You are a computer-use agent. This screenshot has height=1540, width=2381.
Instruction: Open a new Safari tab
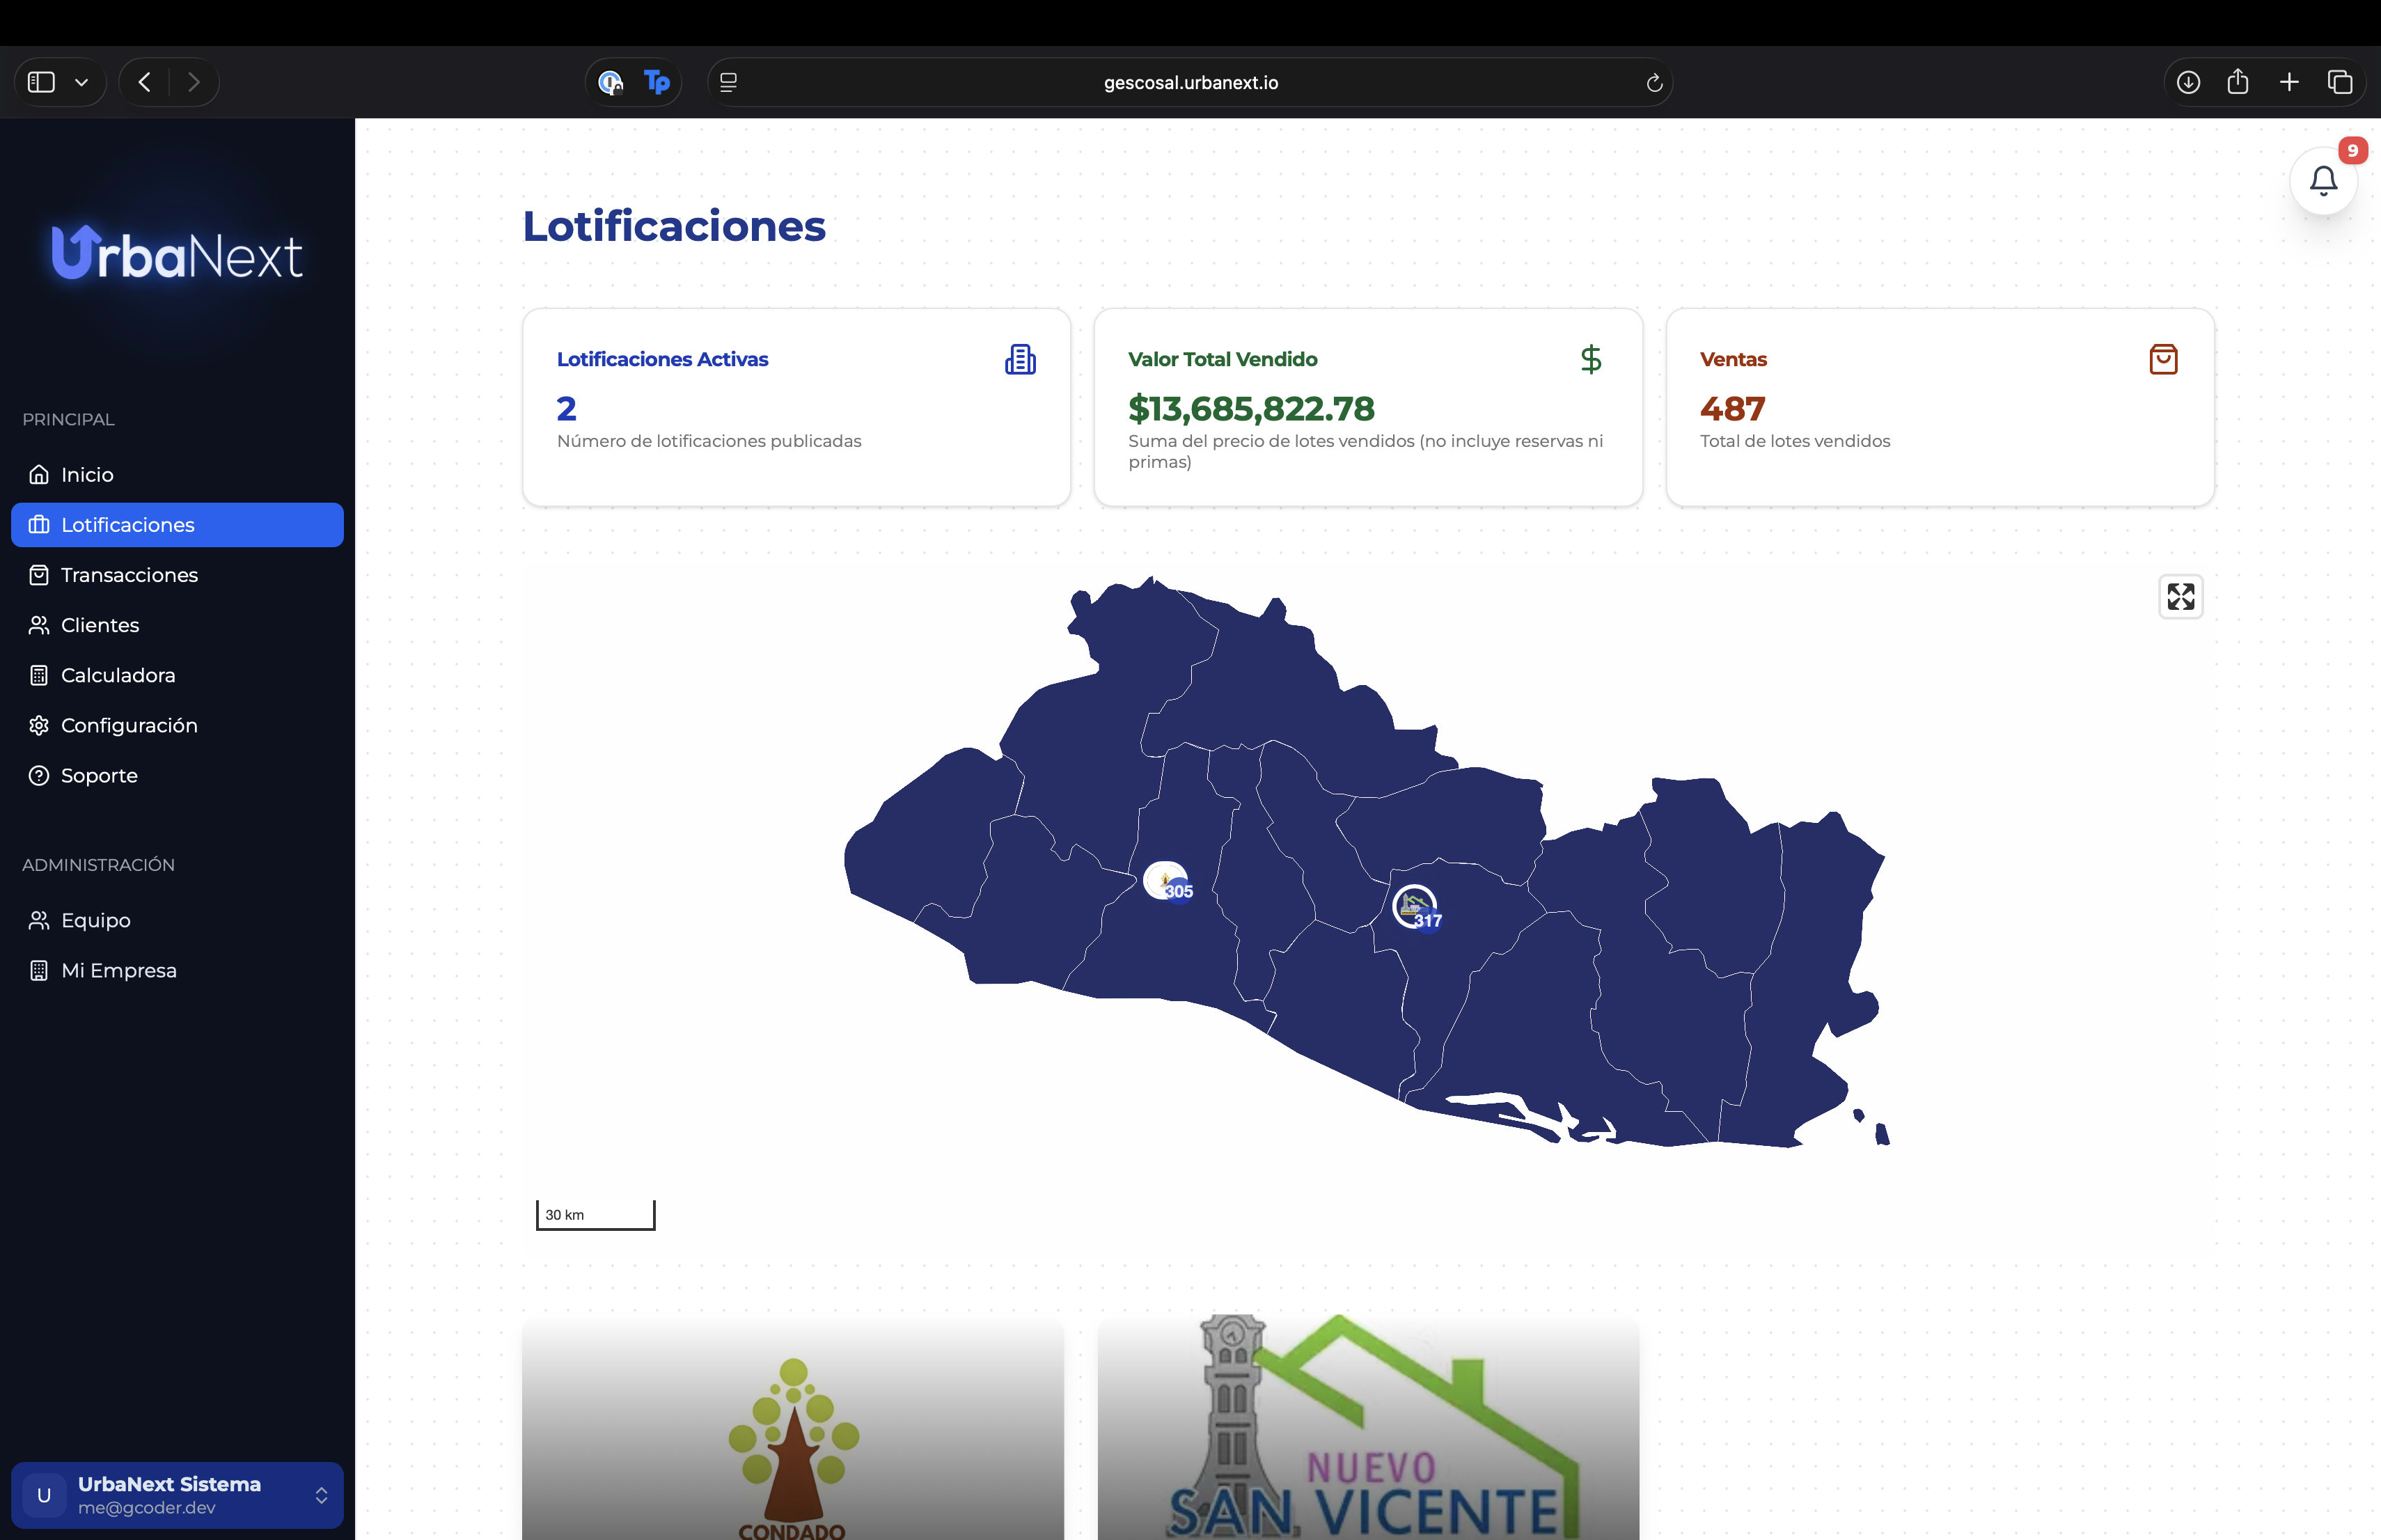(2289, 82)
